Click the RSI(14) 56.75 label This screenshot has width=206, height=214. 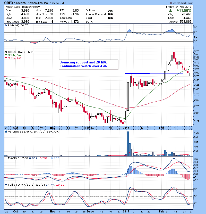[18, 25]
